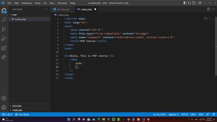The width and height of the screenshot is (217, 122).
Task: Select PHP language mode in status bar
Action: (201, 115)
